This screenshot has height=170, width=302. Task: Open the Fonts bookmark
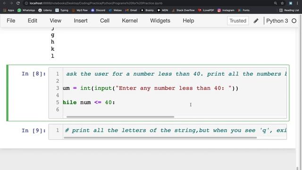point(243,10)
